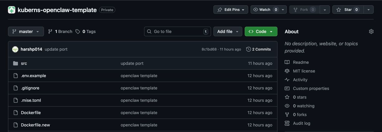Image resolution: width=382 pixels, height=132 pixels.
Task: Open the 'update port' latest commit message
Action: pos(56,49)
